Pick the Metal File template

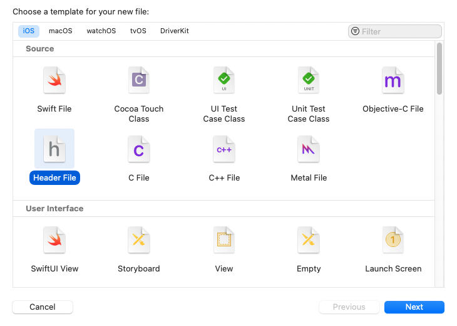[309, 149]
